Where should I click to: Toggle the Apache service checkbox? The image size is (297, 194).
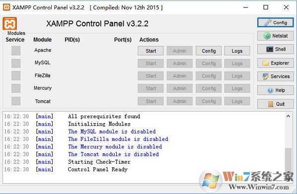point(16,51)
